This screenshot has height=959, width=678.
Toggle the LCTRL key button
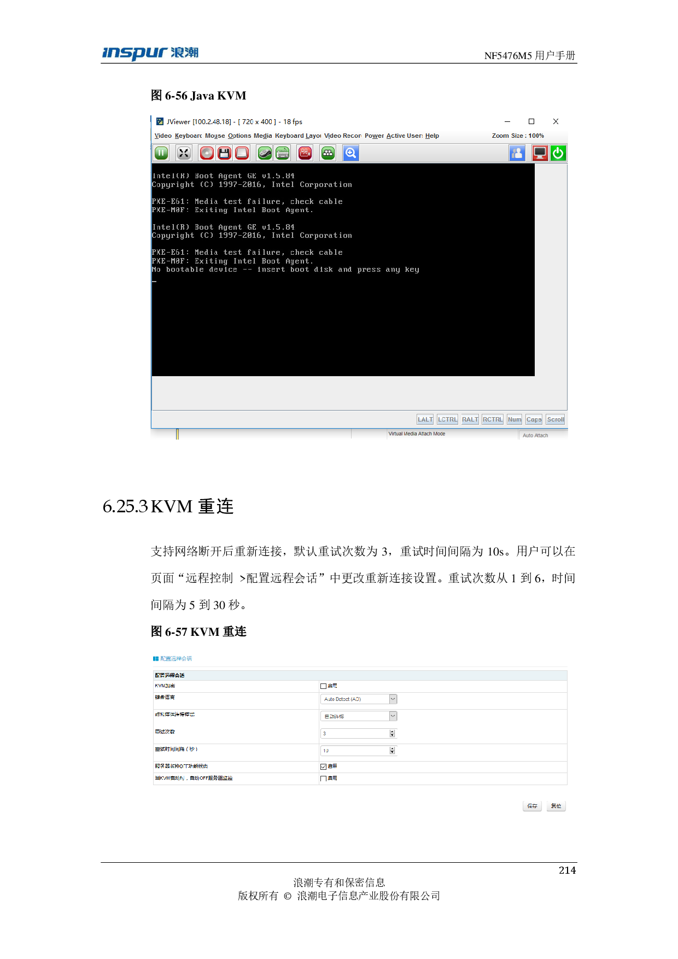point(447,419)
